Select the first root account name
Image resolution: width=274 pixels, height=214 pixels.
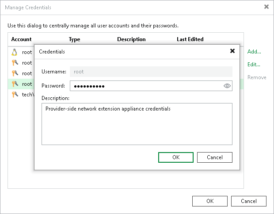point(27,52)
